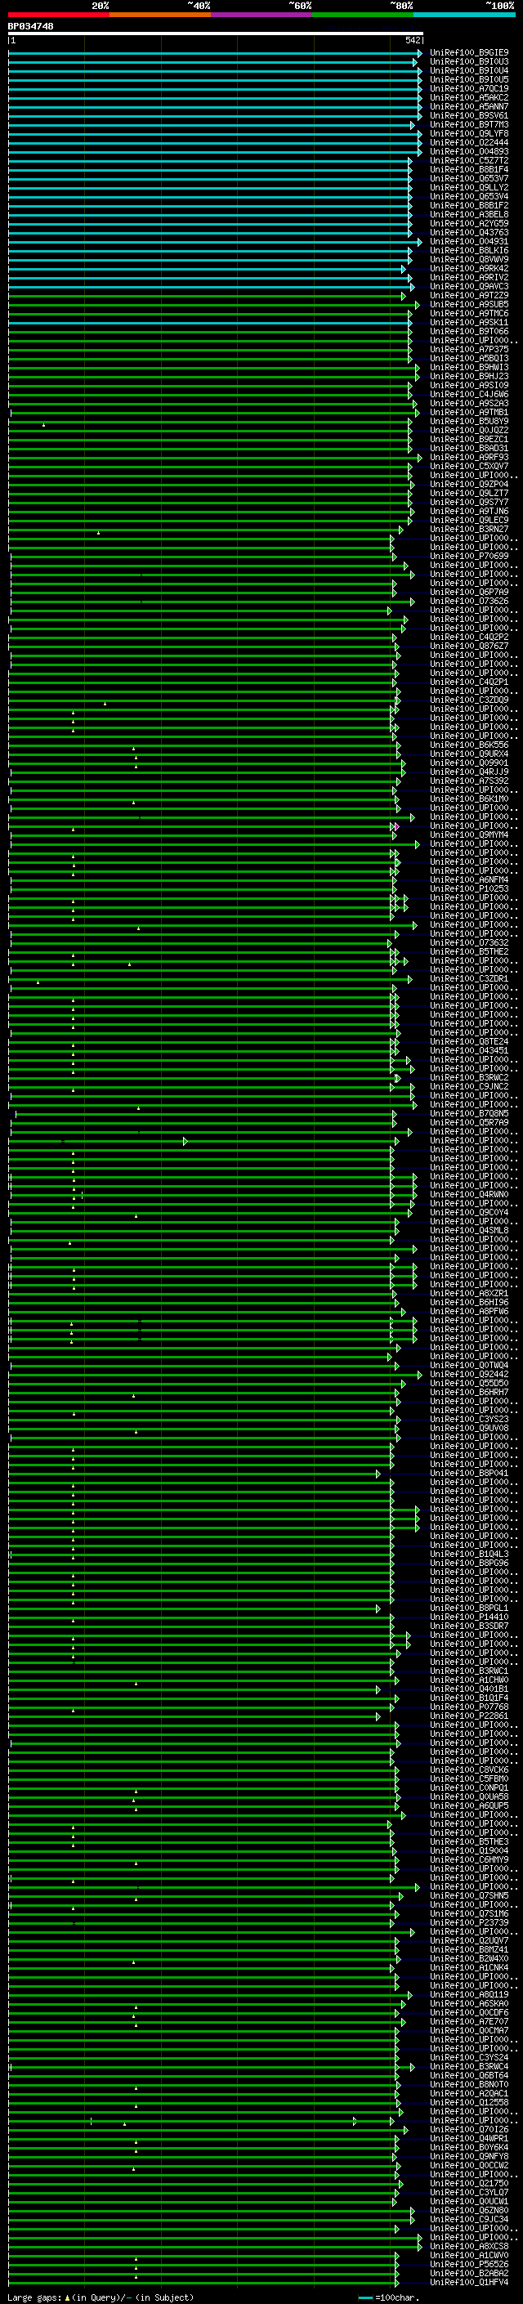The height and width of the screenshot is (2304, 523).
Task: Select hit label UniRef100_O04893
Action: click(x=469, y=151)
